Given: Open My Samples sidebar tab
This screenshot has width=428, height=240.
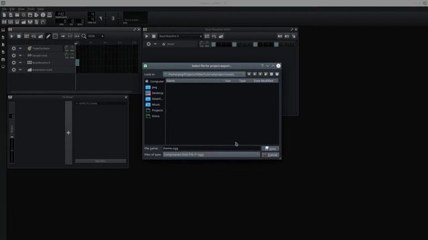Looking at the screenshot, I should tap(3, 45).
